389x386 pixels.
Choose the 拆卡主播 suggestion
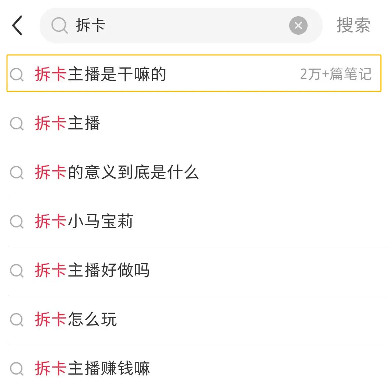click(x=67, y=123)
